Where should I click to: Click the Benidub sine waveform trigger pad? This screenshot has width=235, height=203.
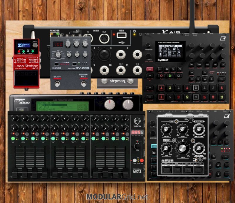pyautogui.click(x=167, y=170)
